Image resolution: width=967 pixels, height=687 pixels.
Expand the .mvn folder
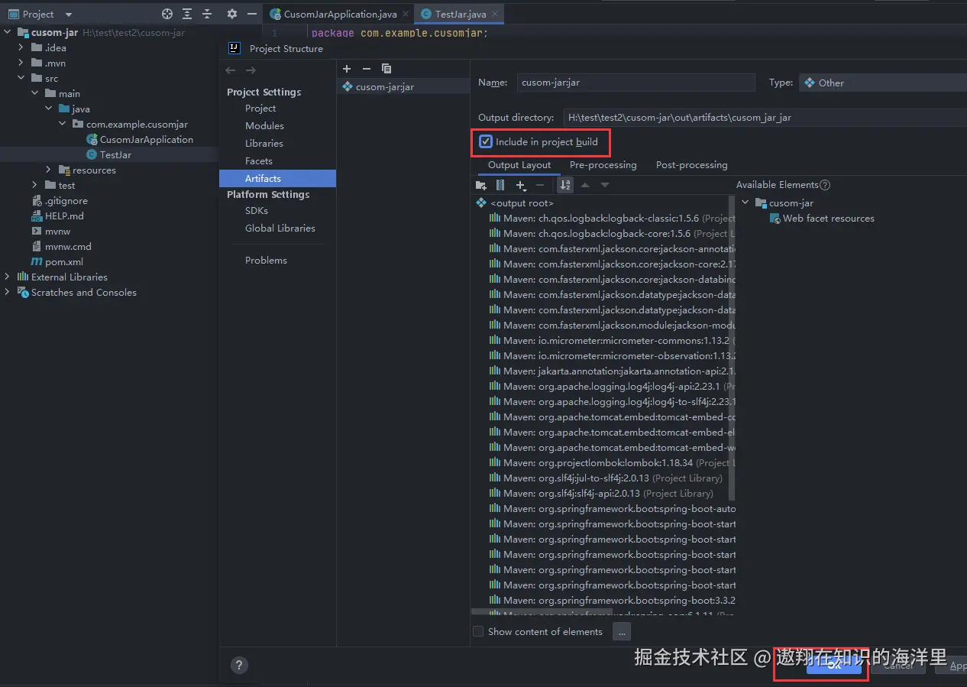(21, 63)
